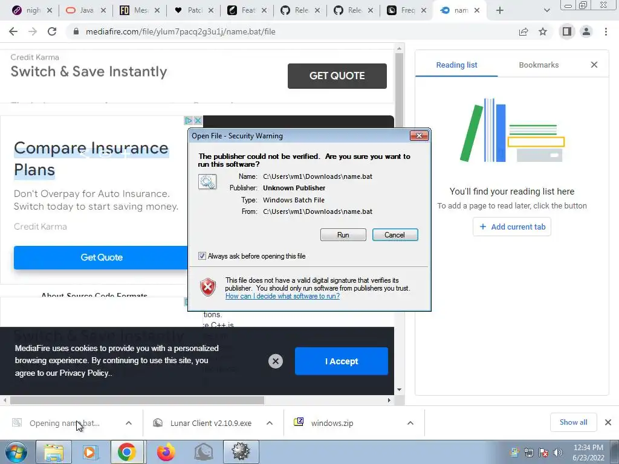Click the blue Get Quote ad button

pyautogui.click(x=101, y=257)
